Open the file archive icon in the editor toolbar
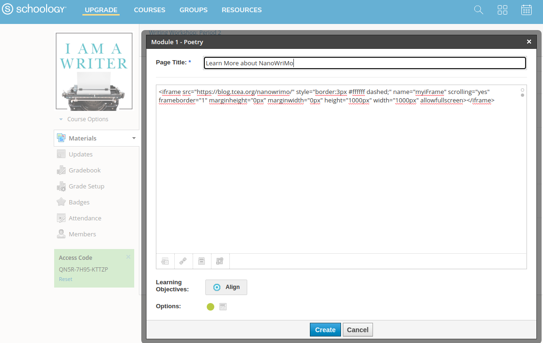543x343 pixels. coord(202,261)
